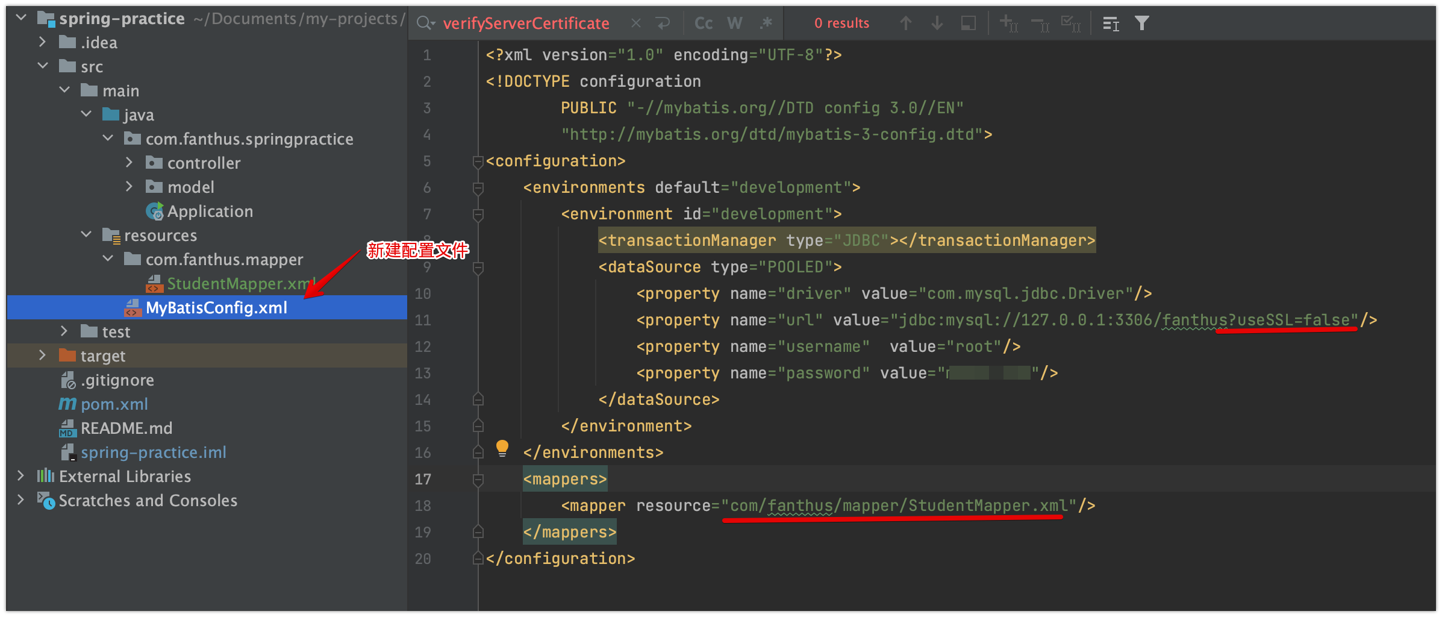Clear the find text with X

tap(635, 23)
